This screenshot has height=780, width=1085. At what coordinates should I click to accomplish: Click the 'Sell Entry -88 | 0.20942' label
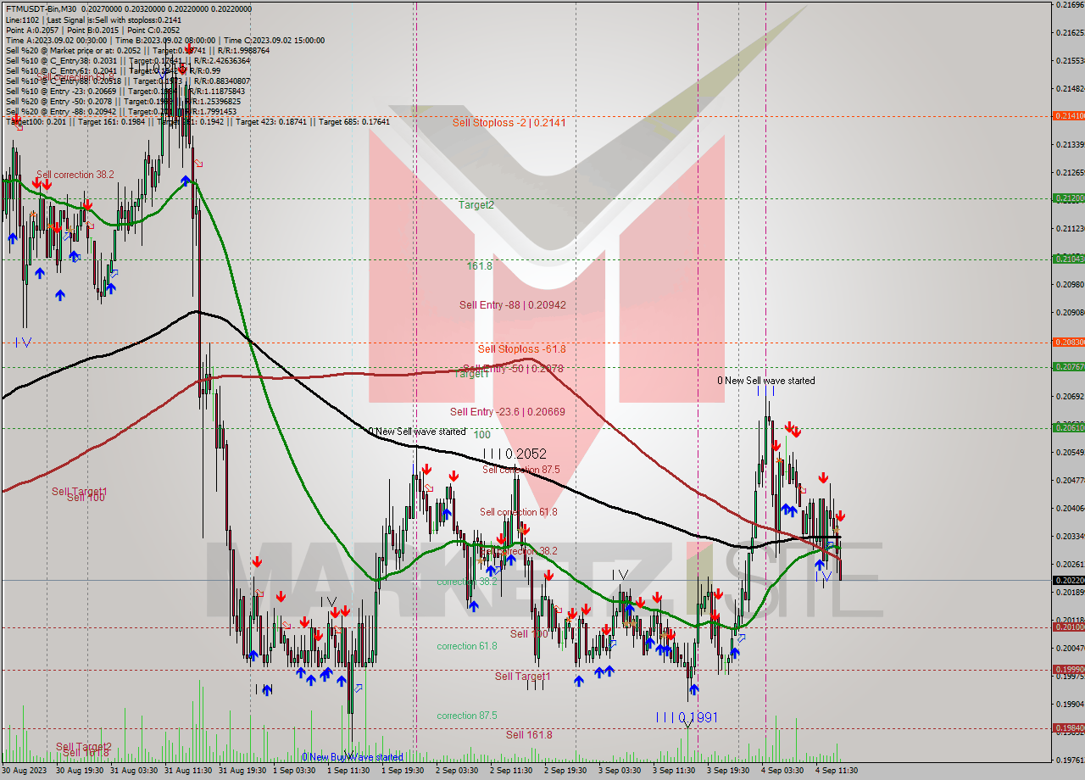(513, 305)
